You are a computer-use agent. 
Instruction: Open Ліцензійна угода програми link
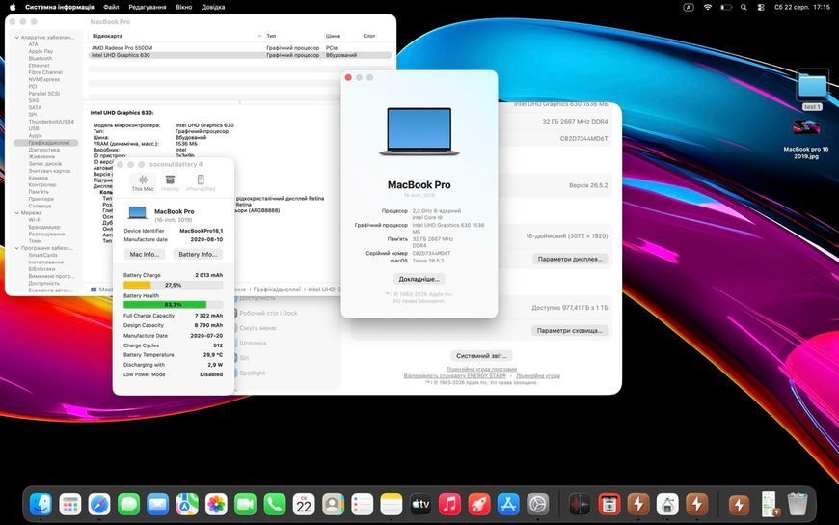tap(481, 369)
